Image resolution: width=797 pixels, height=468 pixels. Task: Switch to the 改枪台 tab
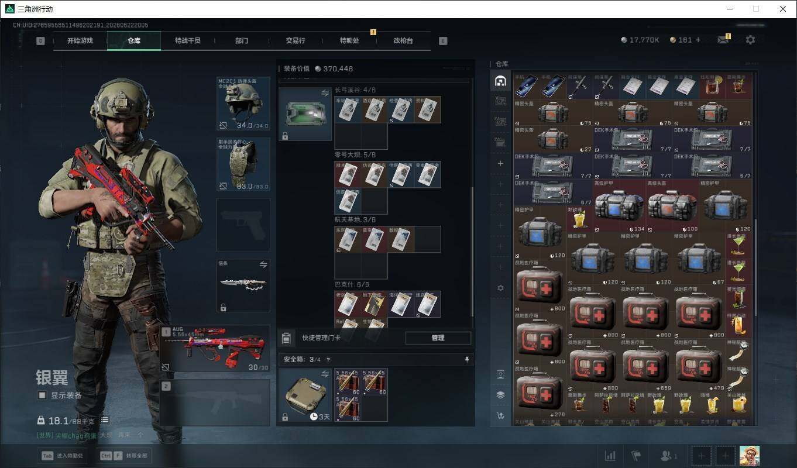(403, 41)
